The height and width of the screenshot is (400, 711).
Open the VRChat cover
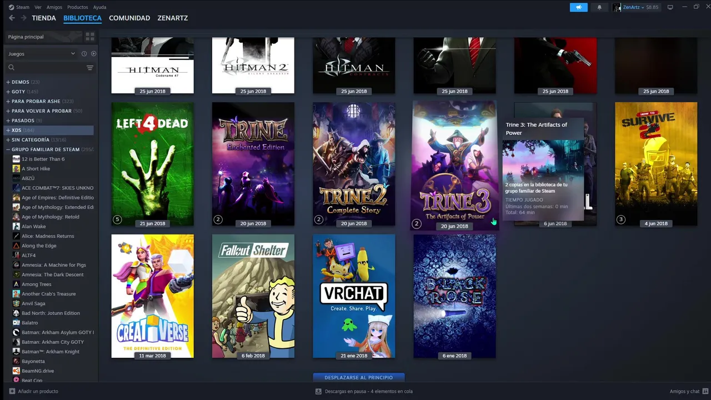tap(354, 296)
